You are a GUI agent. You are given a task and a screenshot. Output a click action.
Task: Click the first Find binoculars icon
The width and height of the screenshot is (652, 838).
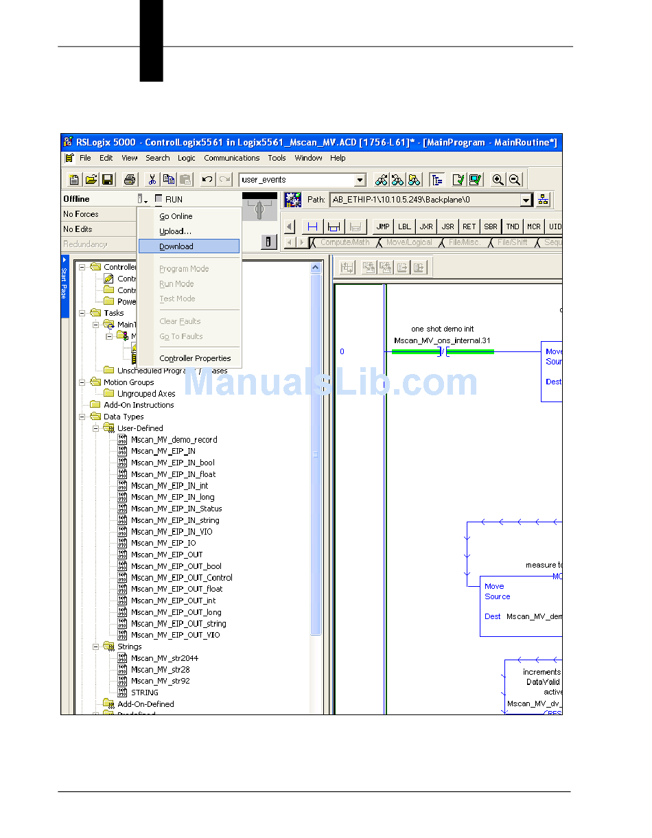point(381,180)
